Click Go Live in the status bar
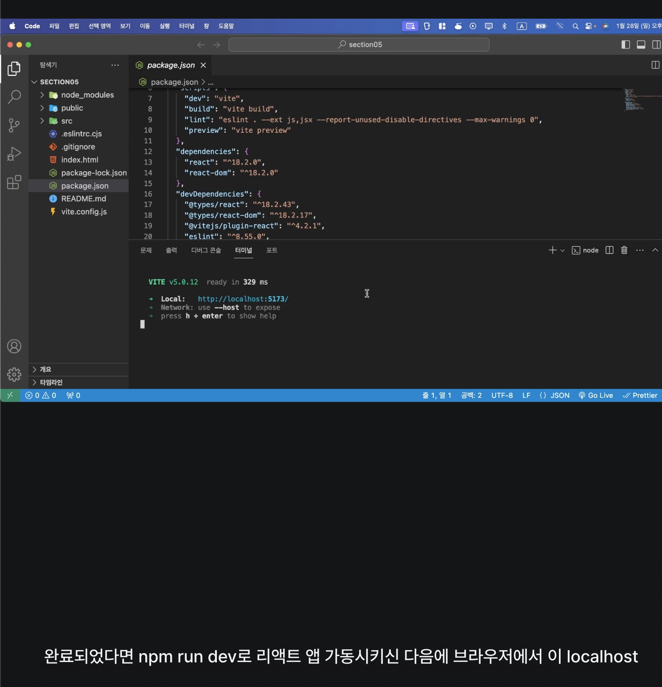The width and height of the screenshot is (662, 687). click(596, 395)
